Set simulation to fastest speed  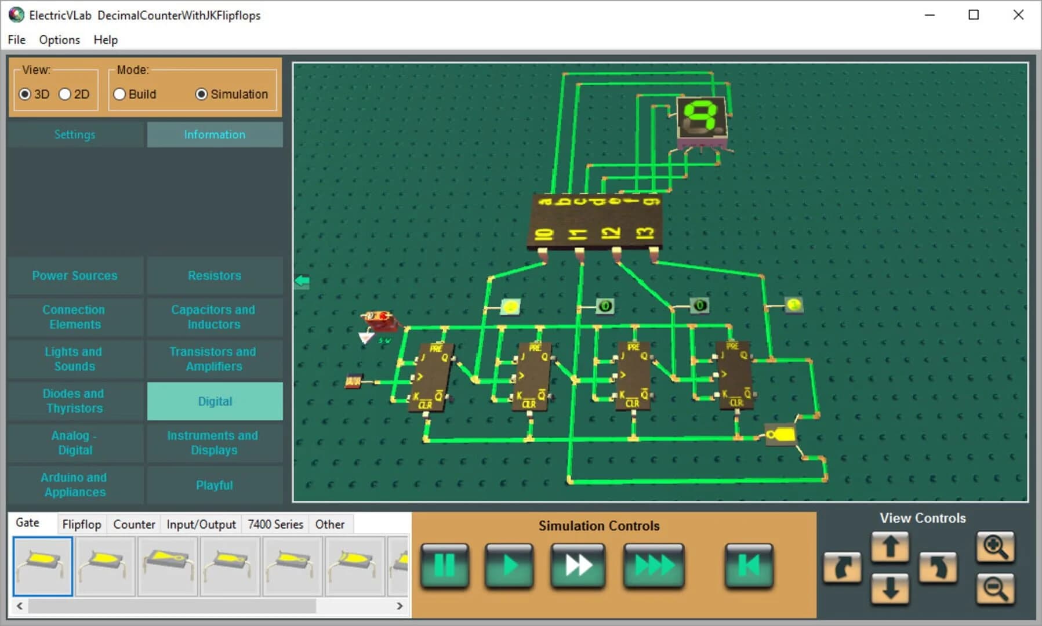(x=653, y=566)
